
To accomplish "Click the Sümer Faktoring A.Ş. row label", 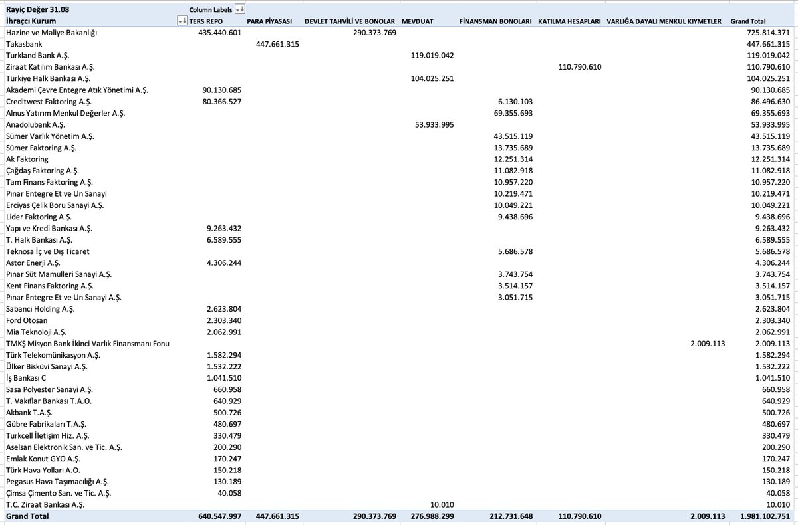I will (x=42, y=148).
